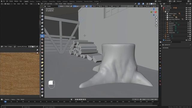Click the brush Strength slider

tap(79, 6)
